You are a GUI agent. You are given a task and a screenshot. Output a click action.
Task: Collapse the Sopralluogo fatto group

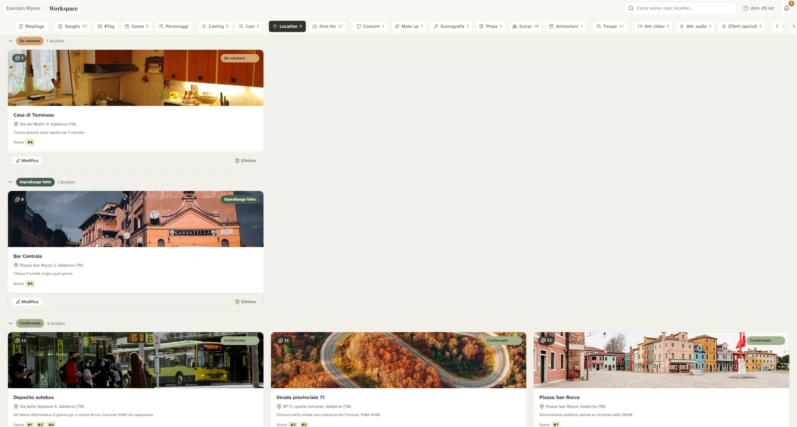(x=10, y=182)
